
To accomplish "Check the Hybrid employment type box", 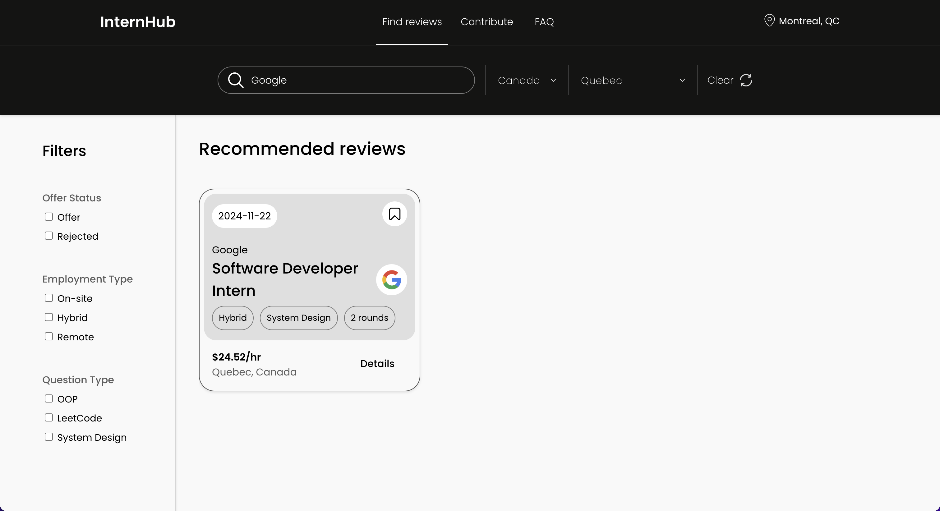I will click(48, 317).
